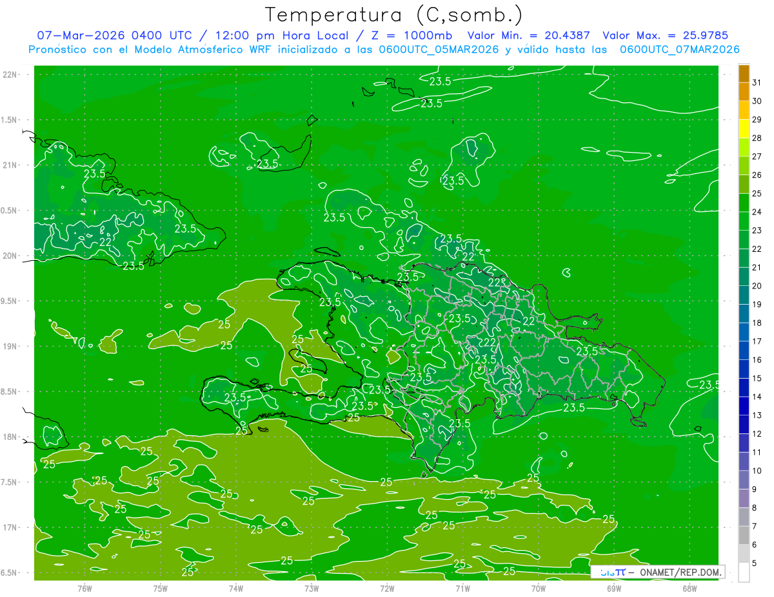Select 'Valor Max. = 25.9785' text
The image size is (774, 597).
(665, 35)
